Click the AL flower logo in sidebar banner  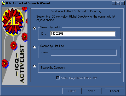(13, 22)
